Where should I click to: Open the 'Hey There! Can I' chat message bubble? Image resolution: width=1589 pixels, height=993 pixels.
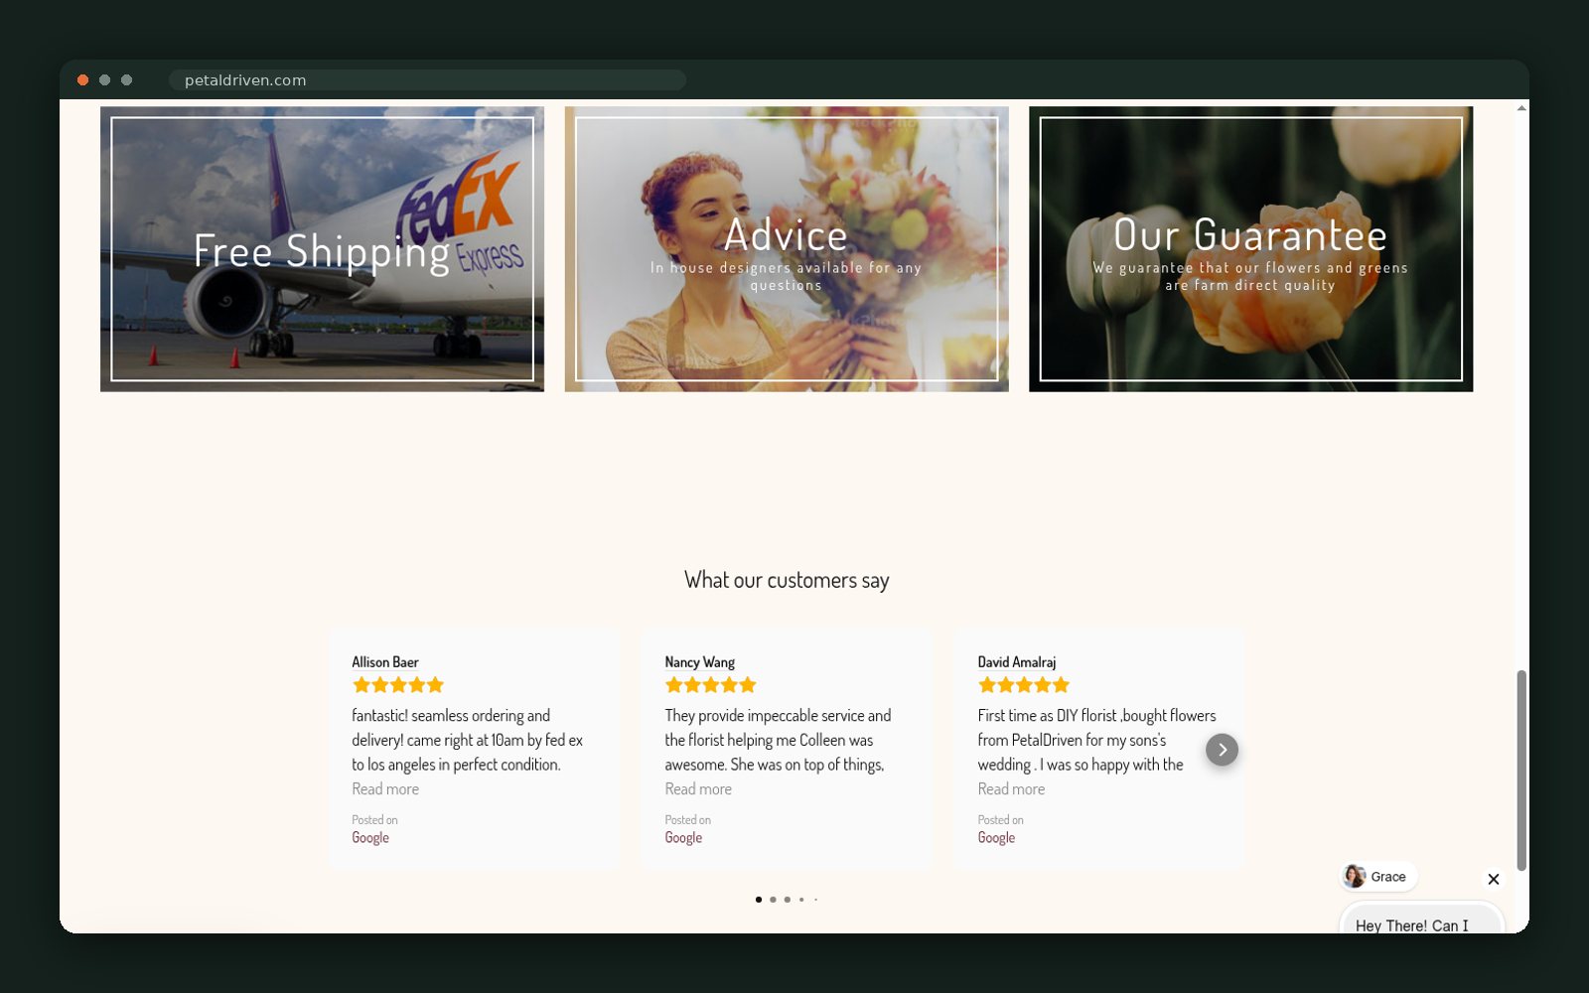tap(1422, 920)
